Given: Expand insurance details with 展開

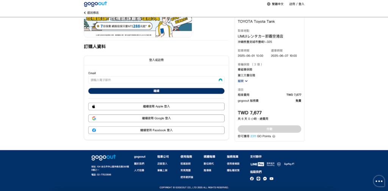Looking at the screenshot, I should point(241,81).
